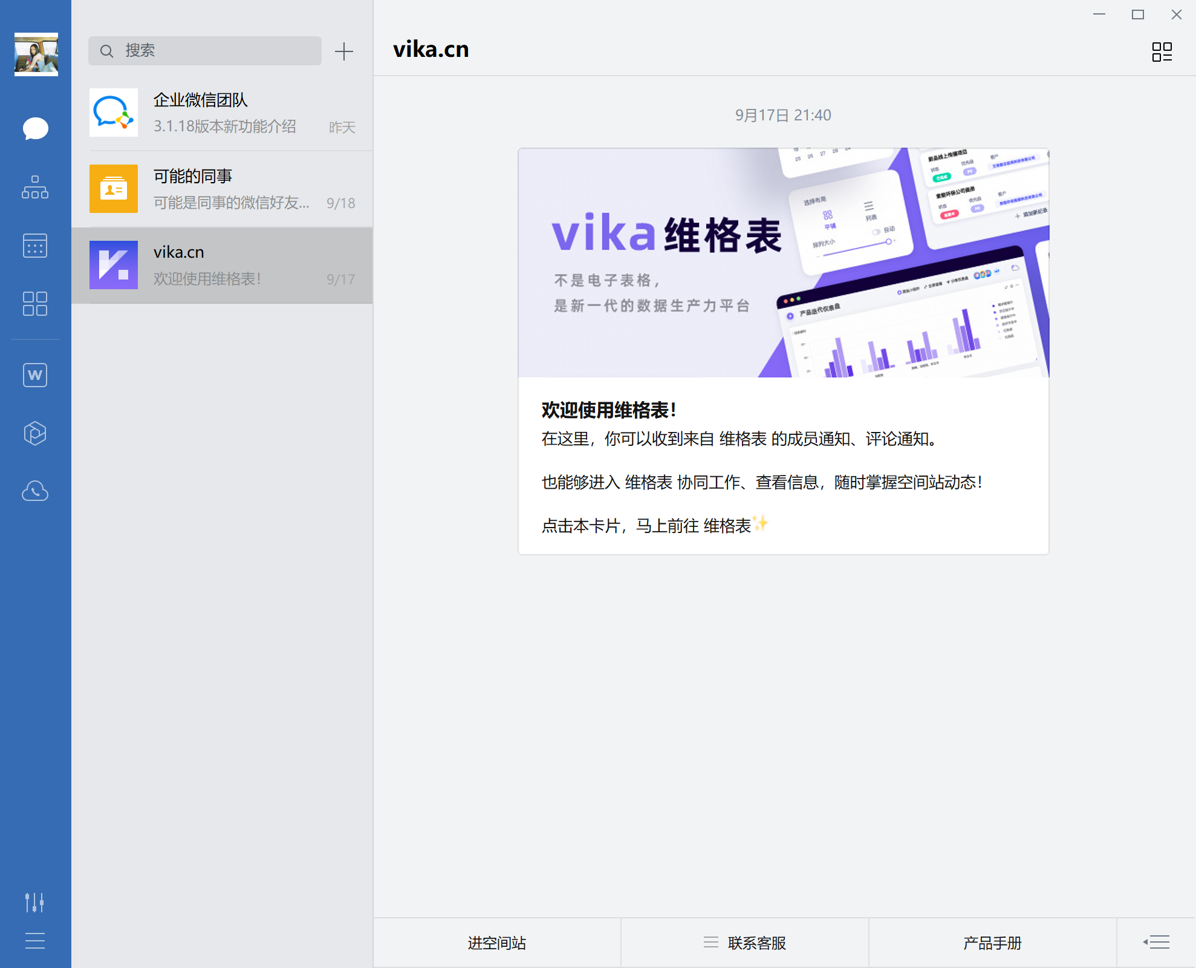The height and width of the screenshot is (968, 1196).
Task: Open the cube-shaped sidebar icon
Action: point(35,433)
